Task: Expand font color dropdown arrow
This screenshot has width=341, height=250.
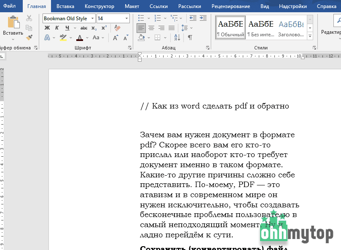Action: point(87,38)
